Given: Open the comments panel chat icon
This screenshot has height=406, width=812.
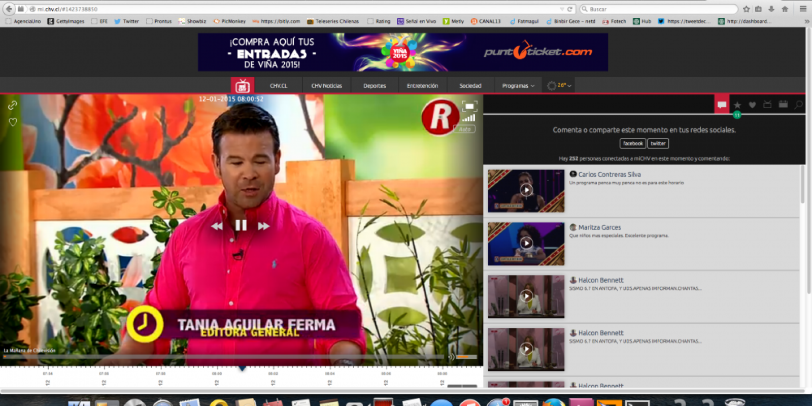Looking at the screenshot, I should pyautogui.click(x=722, y=105).
